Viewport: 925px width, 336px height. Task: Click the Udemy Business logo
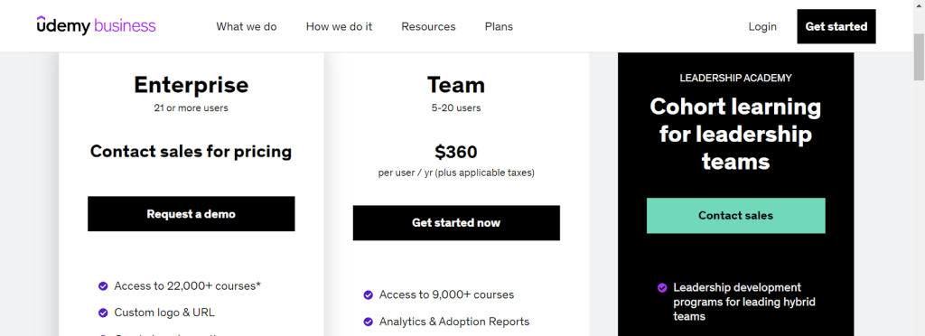point(96,26)
